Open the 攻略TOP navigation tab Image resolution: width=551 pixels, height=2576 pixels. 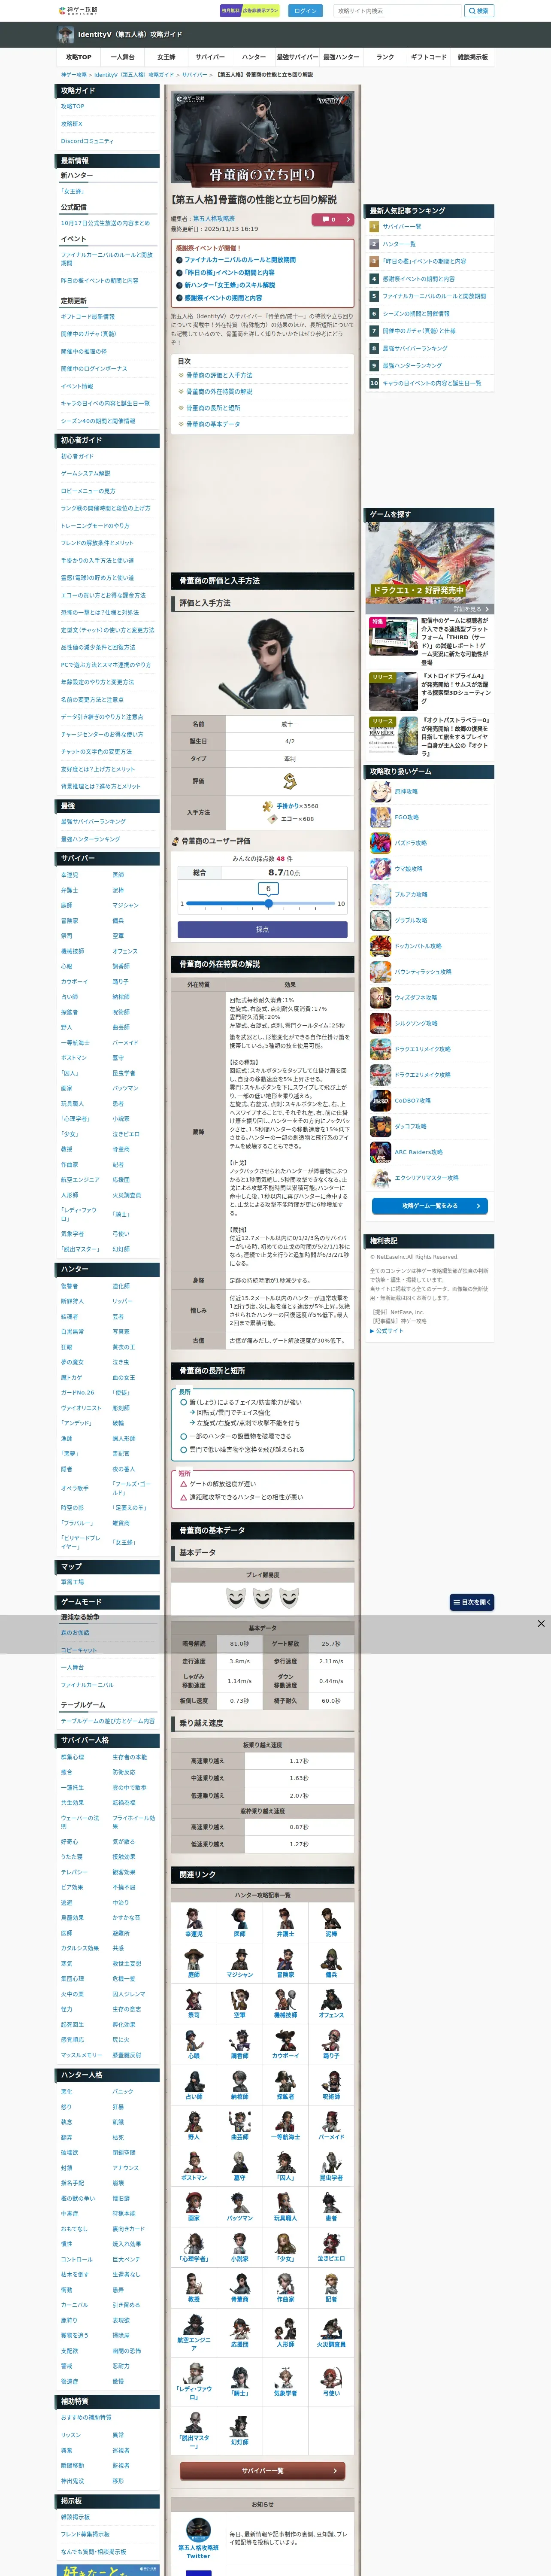(79, 57)
